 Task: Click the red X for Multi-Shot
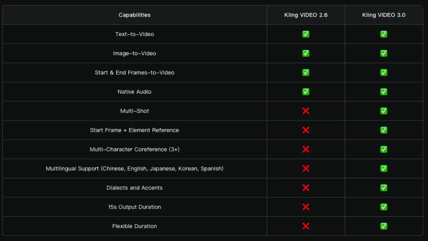(306, 111)
